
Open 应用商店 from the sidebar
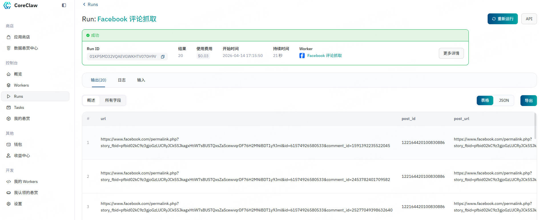pyautogui.click(x=22, y=37)
